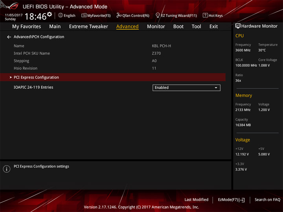This screenshot has height=212, width=283.
Task: Click the English language button
Action: 67,15
